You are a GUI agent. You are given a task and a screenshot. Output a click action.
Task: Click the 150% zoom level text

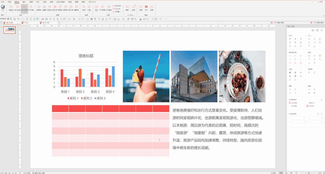pos(320,173)
